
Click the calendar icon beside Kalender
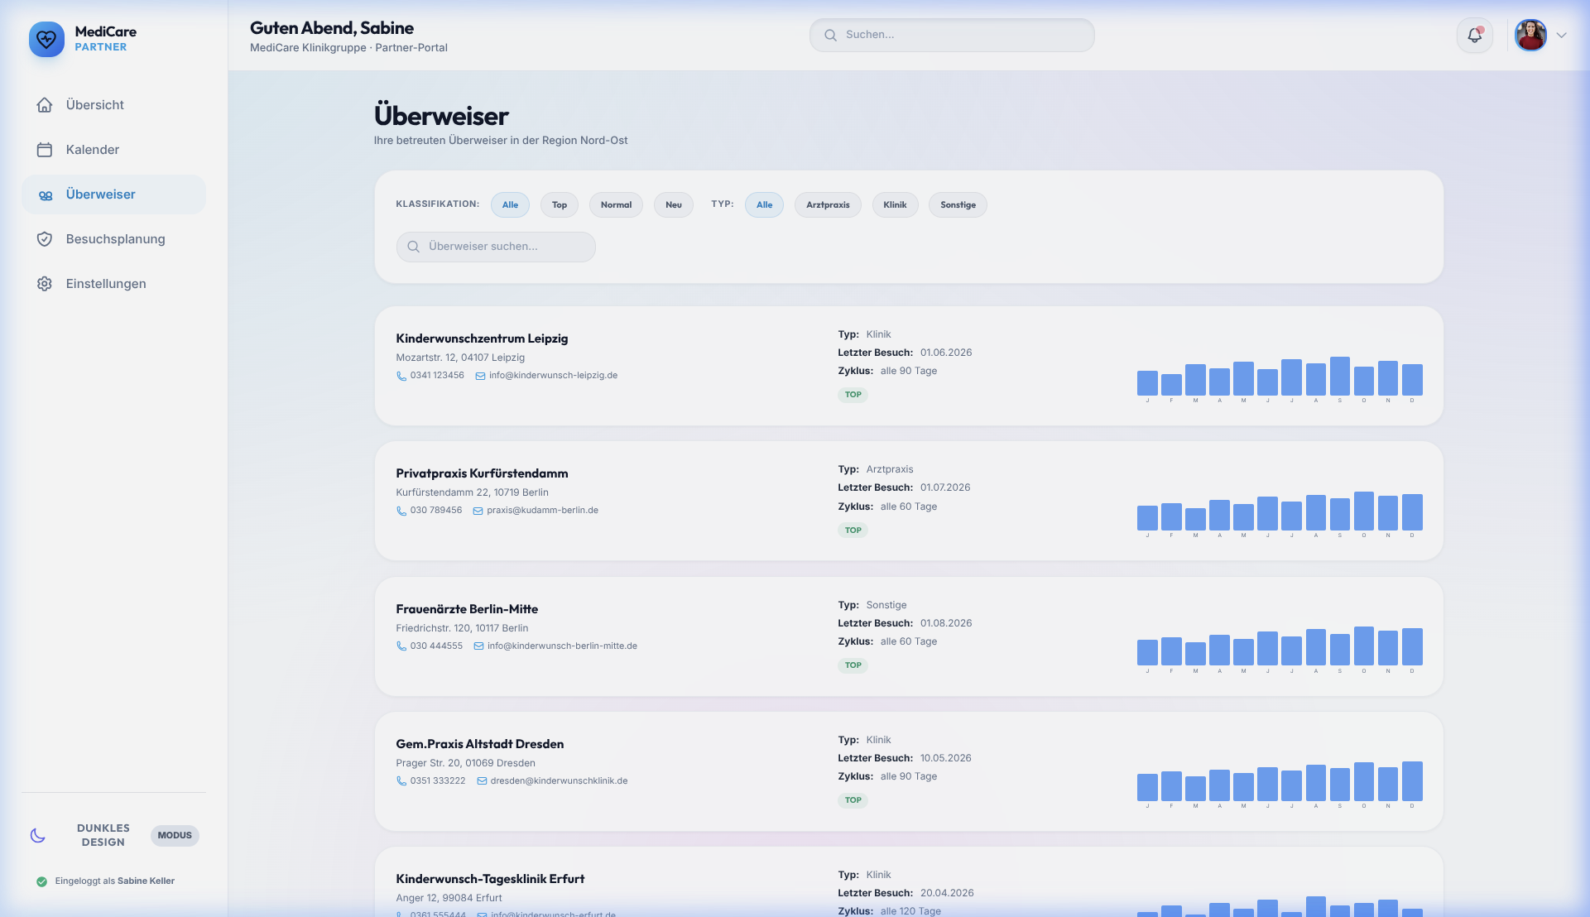(45, 150)
